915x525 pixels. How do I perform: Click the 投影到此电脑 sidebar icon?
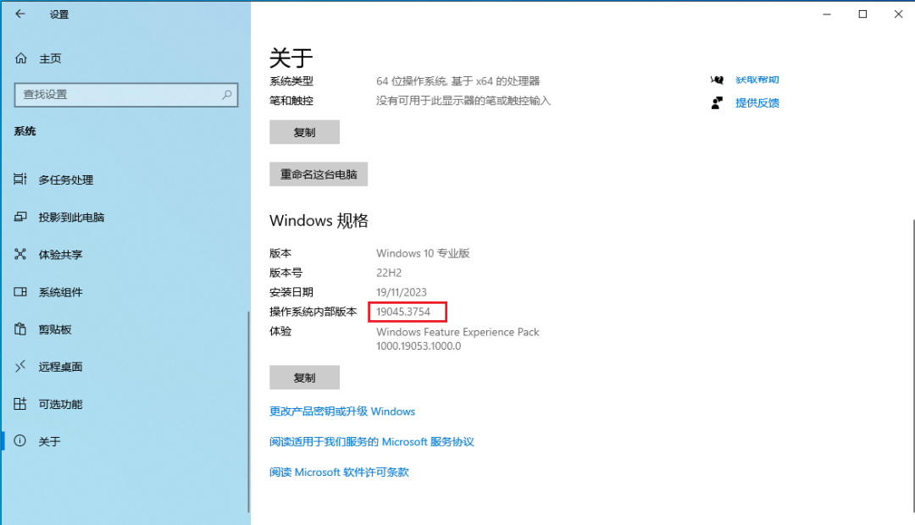coord(20,217)
